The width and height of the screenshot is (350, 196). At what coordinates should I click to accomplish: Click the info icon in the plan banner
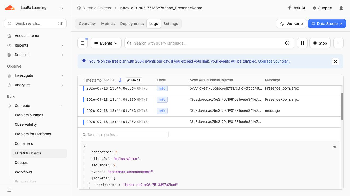click(84, 61)
